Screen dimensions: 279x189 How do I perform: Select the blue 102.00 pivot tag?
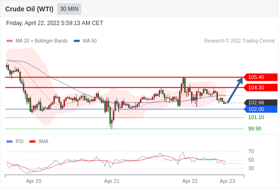(x=261, y=109)
